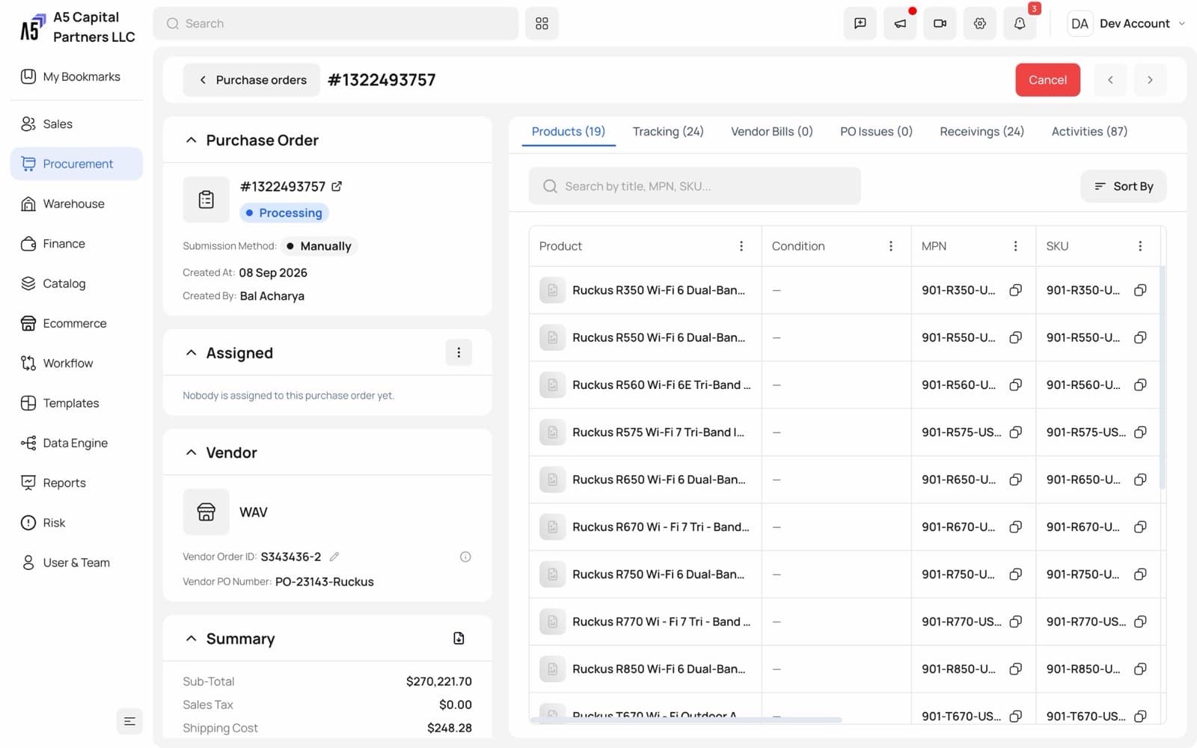Open the settings gear icon
Viewport: 1197px width, 748px height.
pos(979,24)
